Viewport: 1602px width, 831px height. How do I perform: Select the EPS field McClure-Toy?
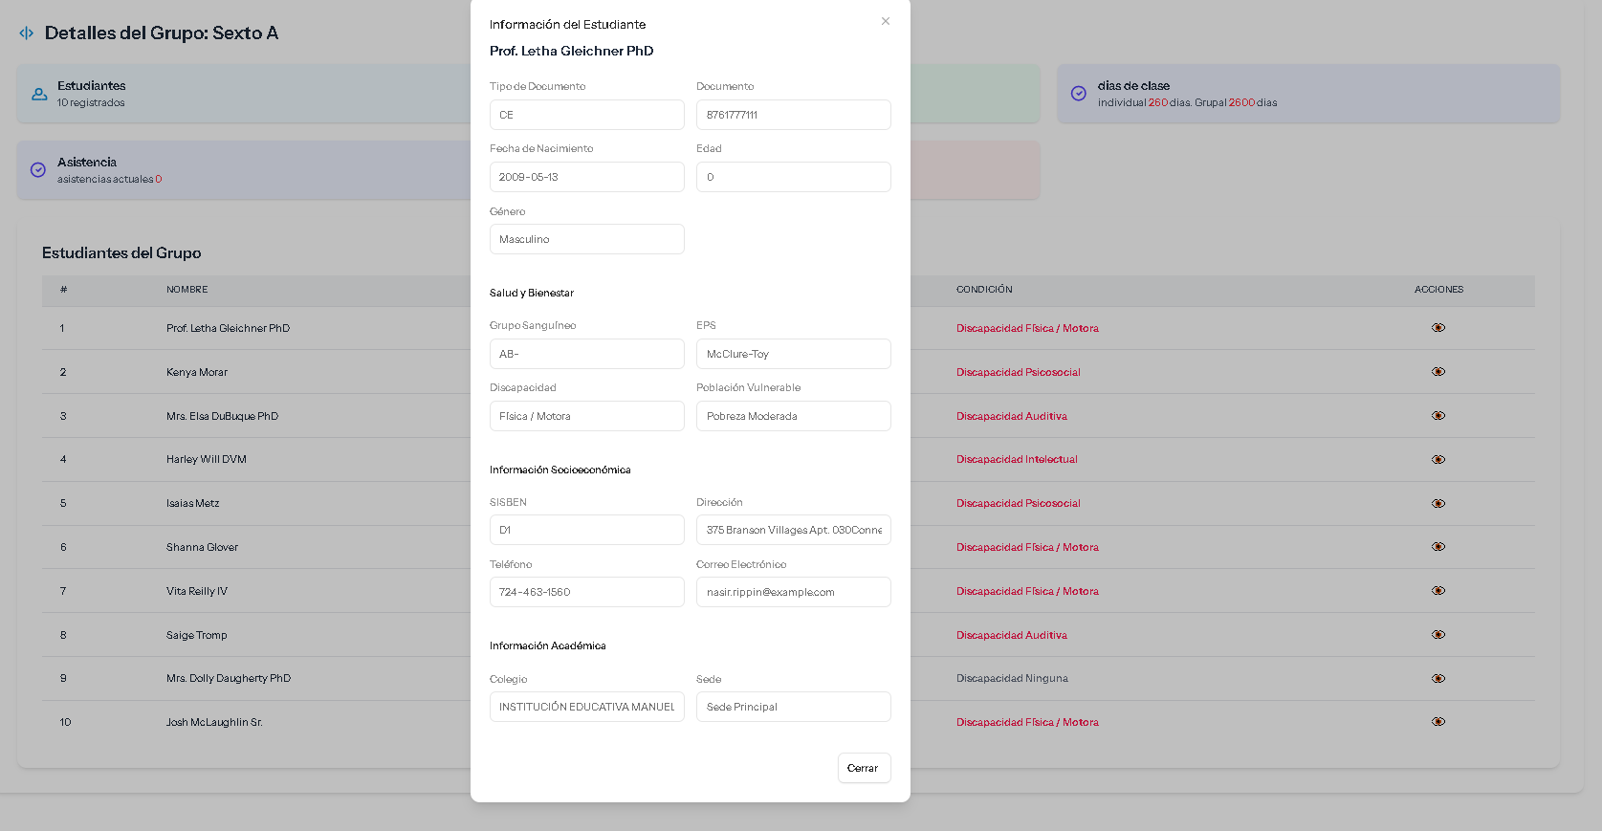tap(793, 354)
